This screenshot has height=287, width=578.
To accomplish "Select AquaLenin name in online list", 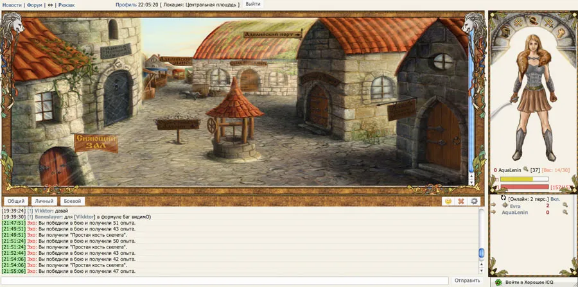I will coord(514,213).
